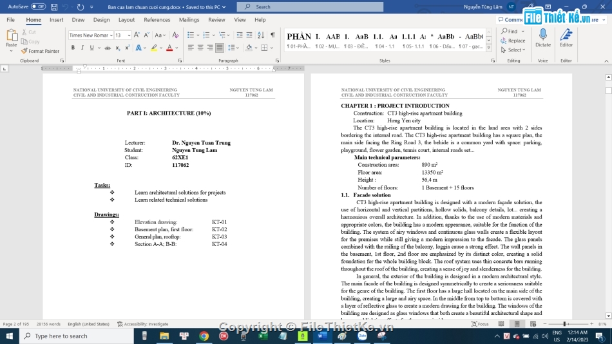Open the References tab
Screen dimensions: 612x344
tap(157, 19)
